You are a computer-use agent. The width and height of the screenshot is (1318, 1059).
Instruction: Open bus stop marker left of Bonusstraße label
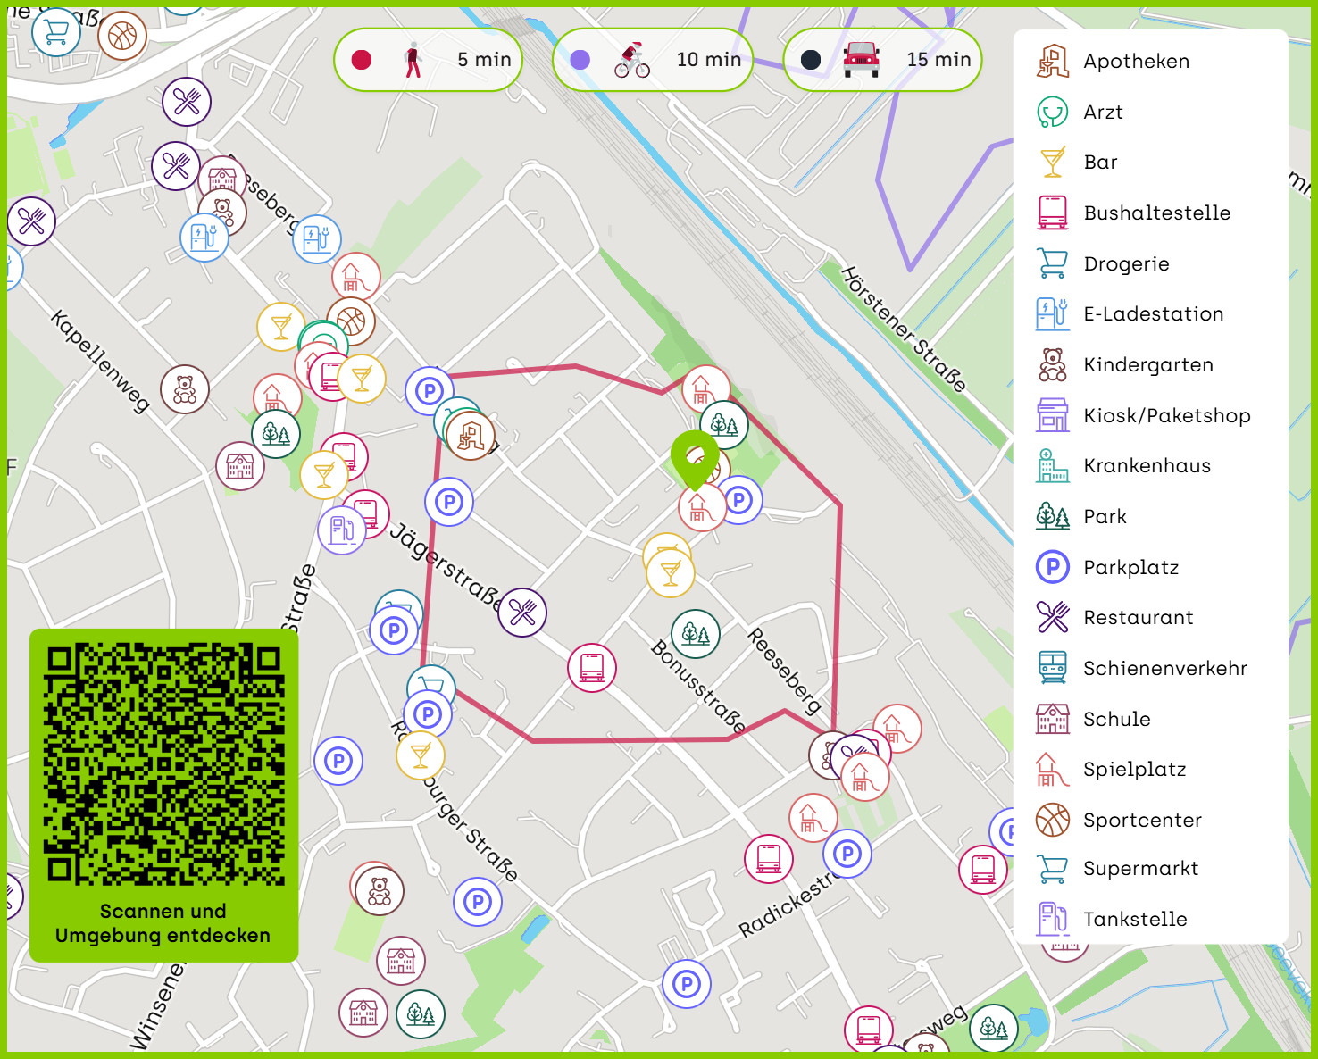pyautogui.click(x=592, y=668)
